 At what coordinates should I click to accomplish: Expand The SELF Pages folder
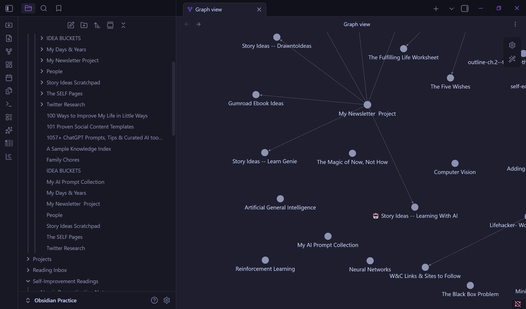[42, 94]
